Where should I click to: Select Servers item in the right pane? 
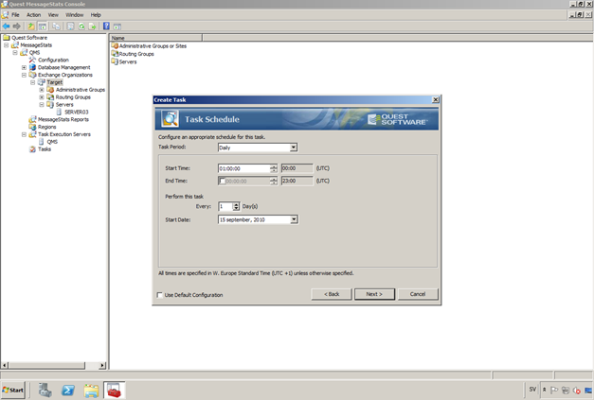128,62
